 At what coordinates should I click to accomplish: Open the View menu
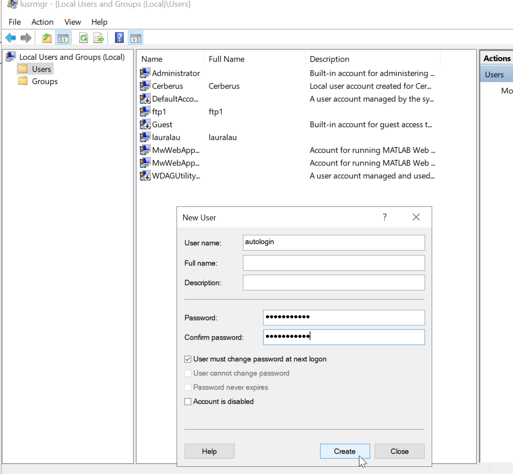[72, 22]
